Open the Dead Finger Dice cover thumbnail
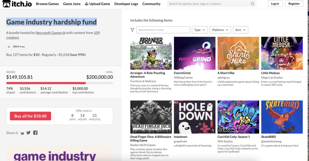The image size is (309, 161). pos(151,117)
